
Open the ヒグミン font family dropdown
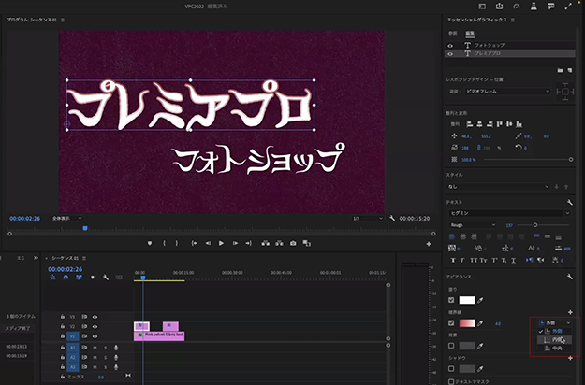[x=509, y=213]
